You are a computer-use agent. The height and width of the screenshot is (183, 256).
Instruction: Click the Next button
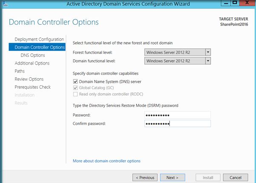pyautogui.click(x=172, y=177)
